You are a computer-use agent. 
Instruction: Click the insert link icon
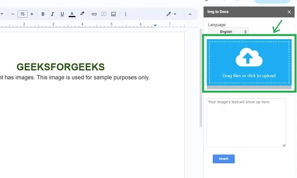click(94, 14)
